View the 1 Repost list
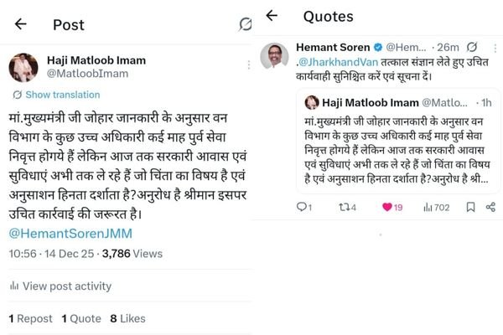Image resolution: width=503 pixels, height=335 pixels. click(x=31, y=318)
